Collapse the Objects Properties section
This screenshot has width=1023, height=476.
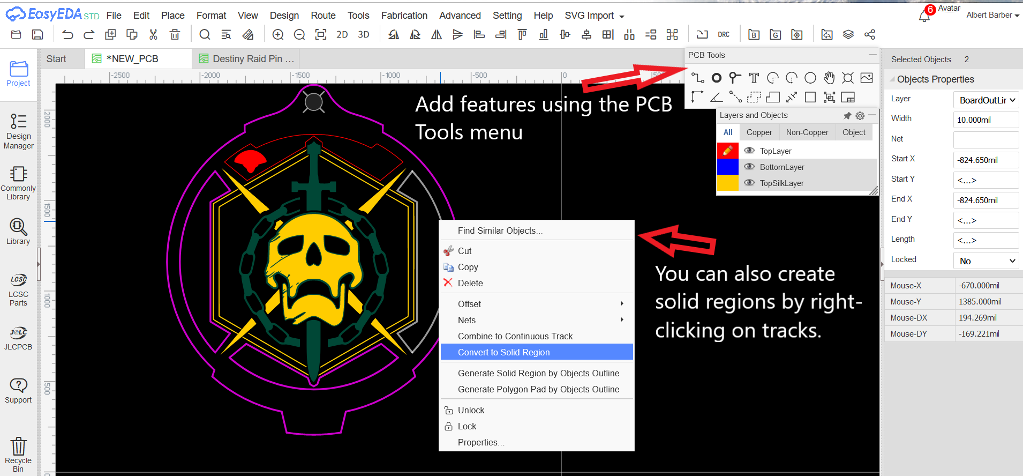(893, 79)
